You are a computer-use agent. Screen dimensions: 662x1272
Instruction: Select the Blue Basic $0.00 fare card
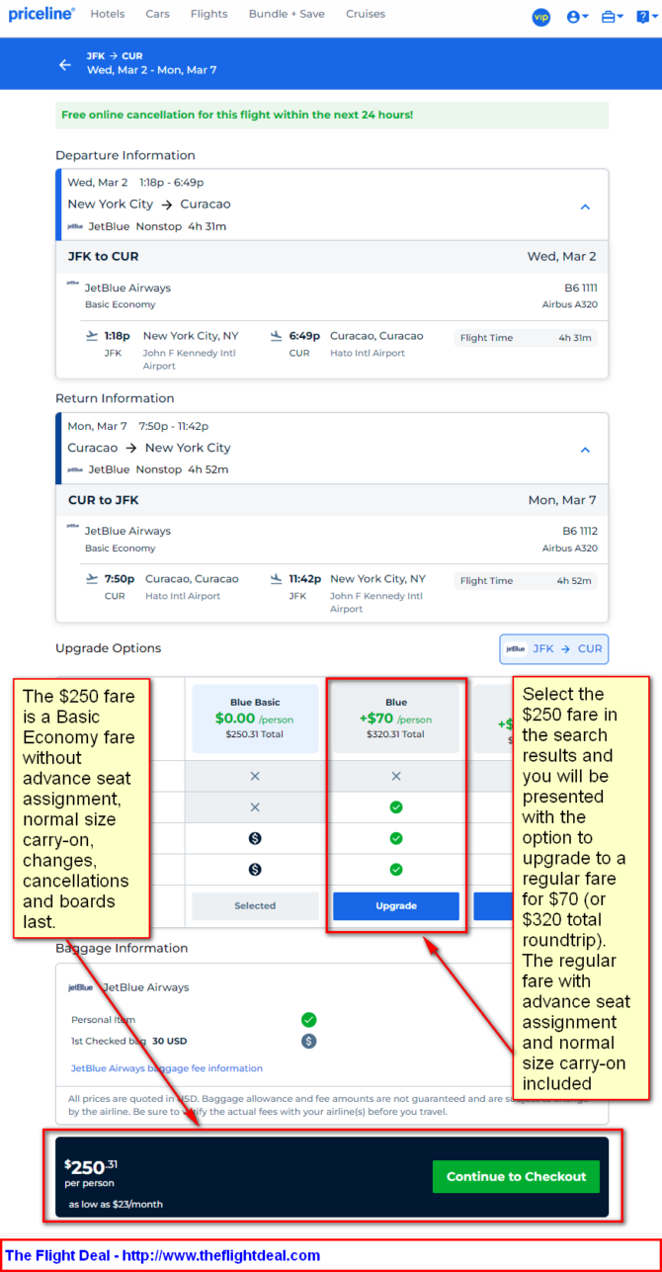tap(255, 719)
